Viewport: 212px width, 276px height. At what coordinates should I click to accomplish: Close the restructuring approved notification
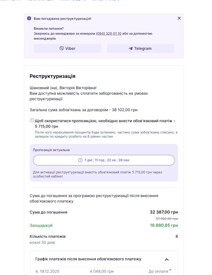(x=179, y=18)
